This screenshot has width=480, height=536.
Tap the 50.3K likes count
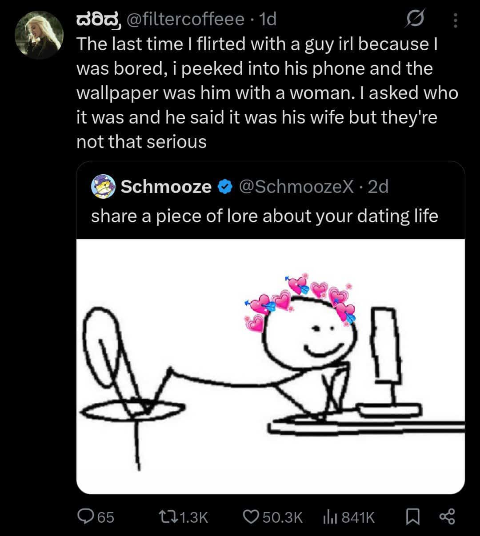tap(283, 517)
